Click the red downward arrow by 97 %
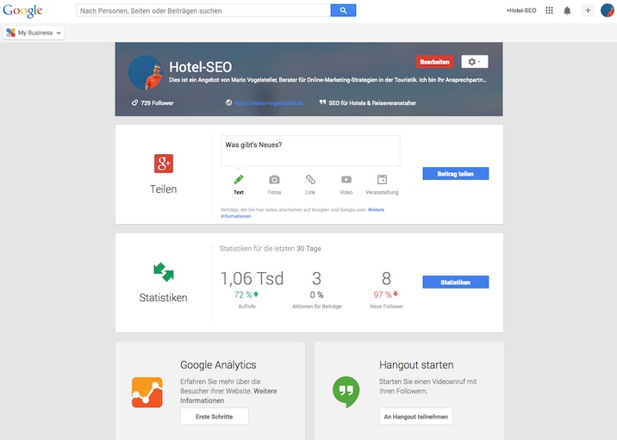The width and height of the screenshot is (617, 440). coord(396,294)
